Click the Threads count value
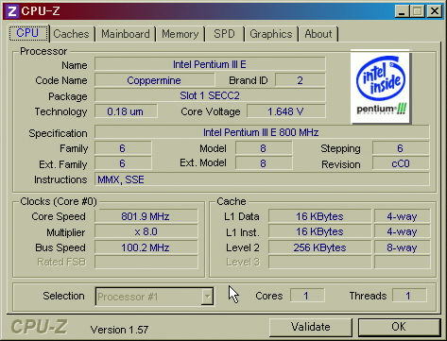Image resolution: width=447 pixels, height=341 pixels. click(409, 296)
